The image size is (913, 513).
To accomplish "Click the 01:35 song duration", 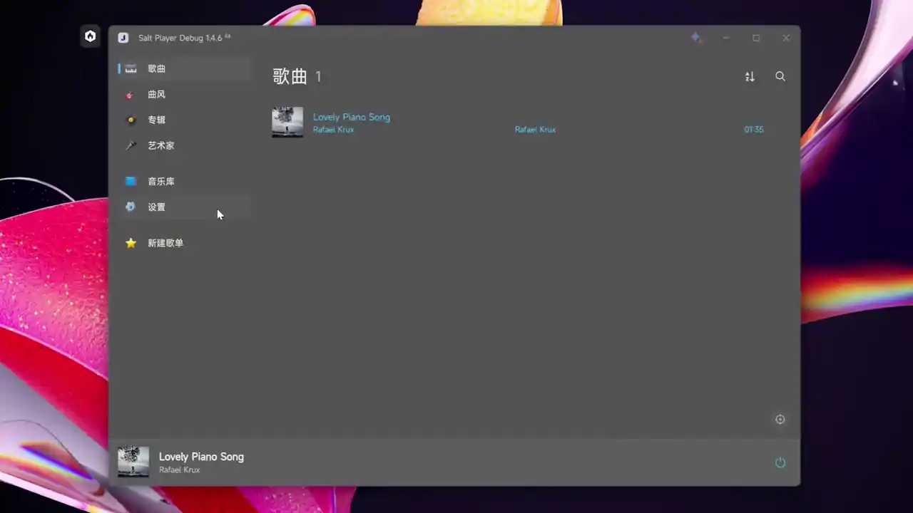I will [x=753, y=130].
